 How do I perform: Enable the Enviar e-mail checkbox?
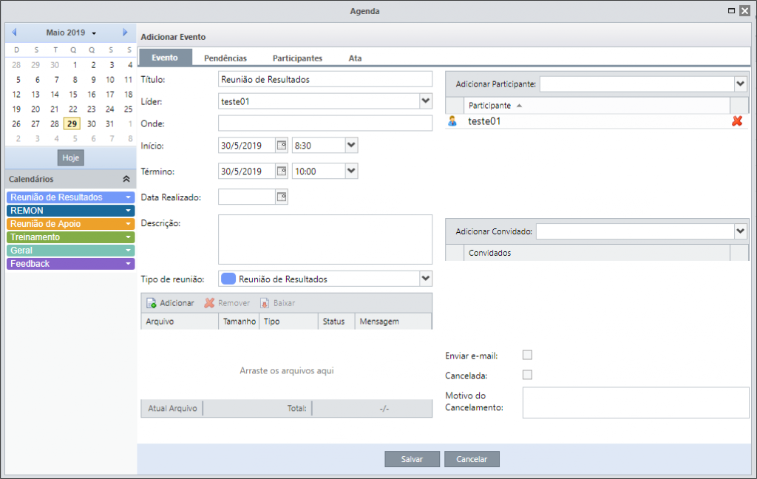pyautogui.click(x=527, y=356)
